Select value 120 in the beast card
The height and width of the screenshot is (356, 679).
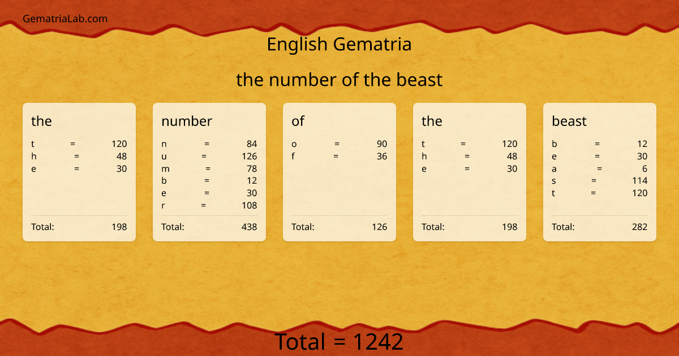639,193
